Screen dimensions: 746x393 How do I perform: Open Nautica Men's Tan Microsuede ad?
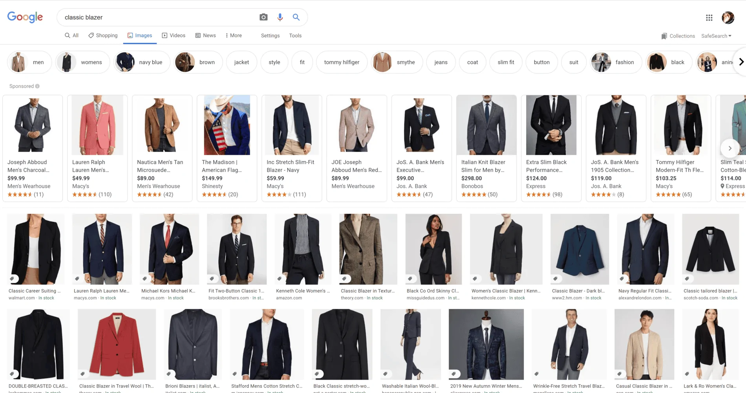(x=162, y=148)
